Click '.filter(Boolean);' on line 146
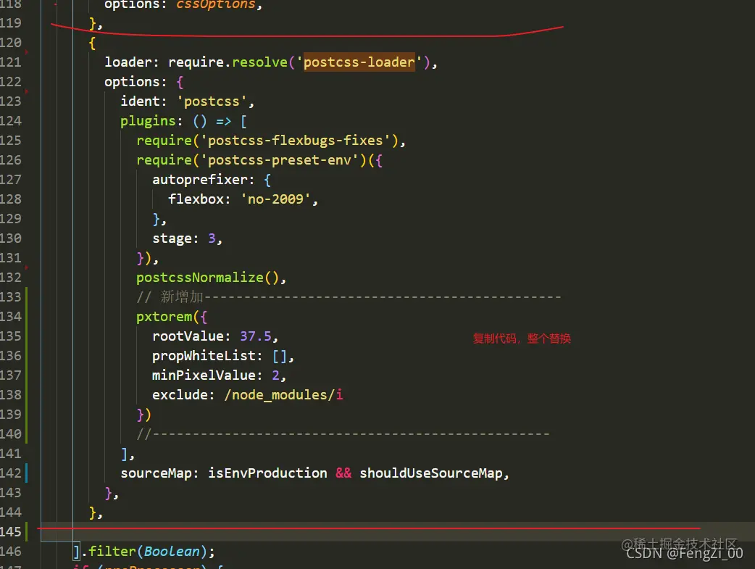Screen dimensions: 755x569 148,551
